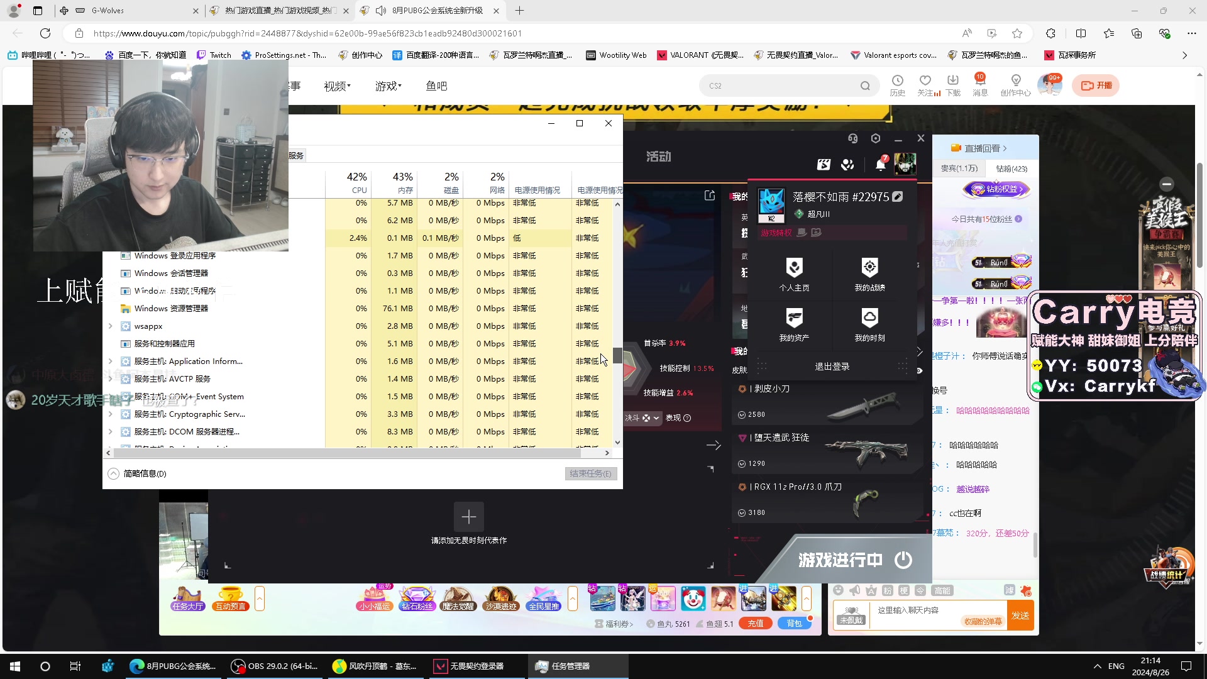The height and width of the screenshot is (679, 1207).
Task: Switch to 钻粉(423) tab in chat panel
Action: tap(1011, 168)
